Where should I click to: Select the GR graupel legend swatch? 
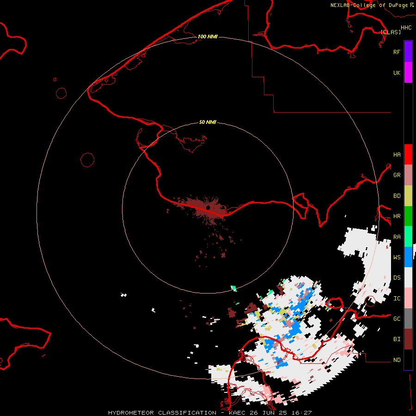408,175
